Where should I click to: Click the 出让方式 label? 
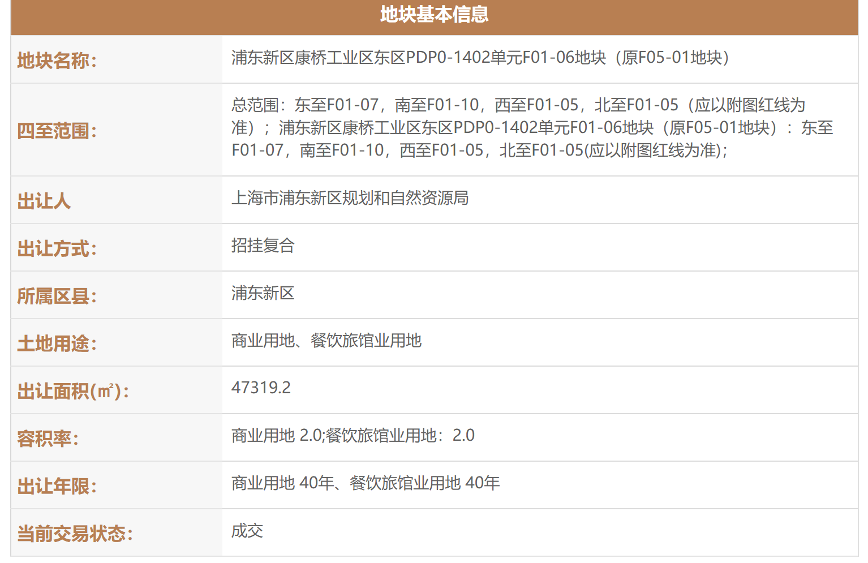[57, 248]
